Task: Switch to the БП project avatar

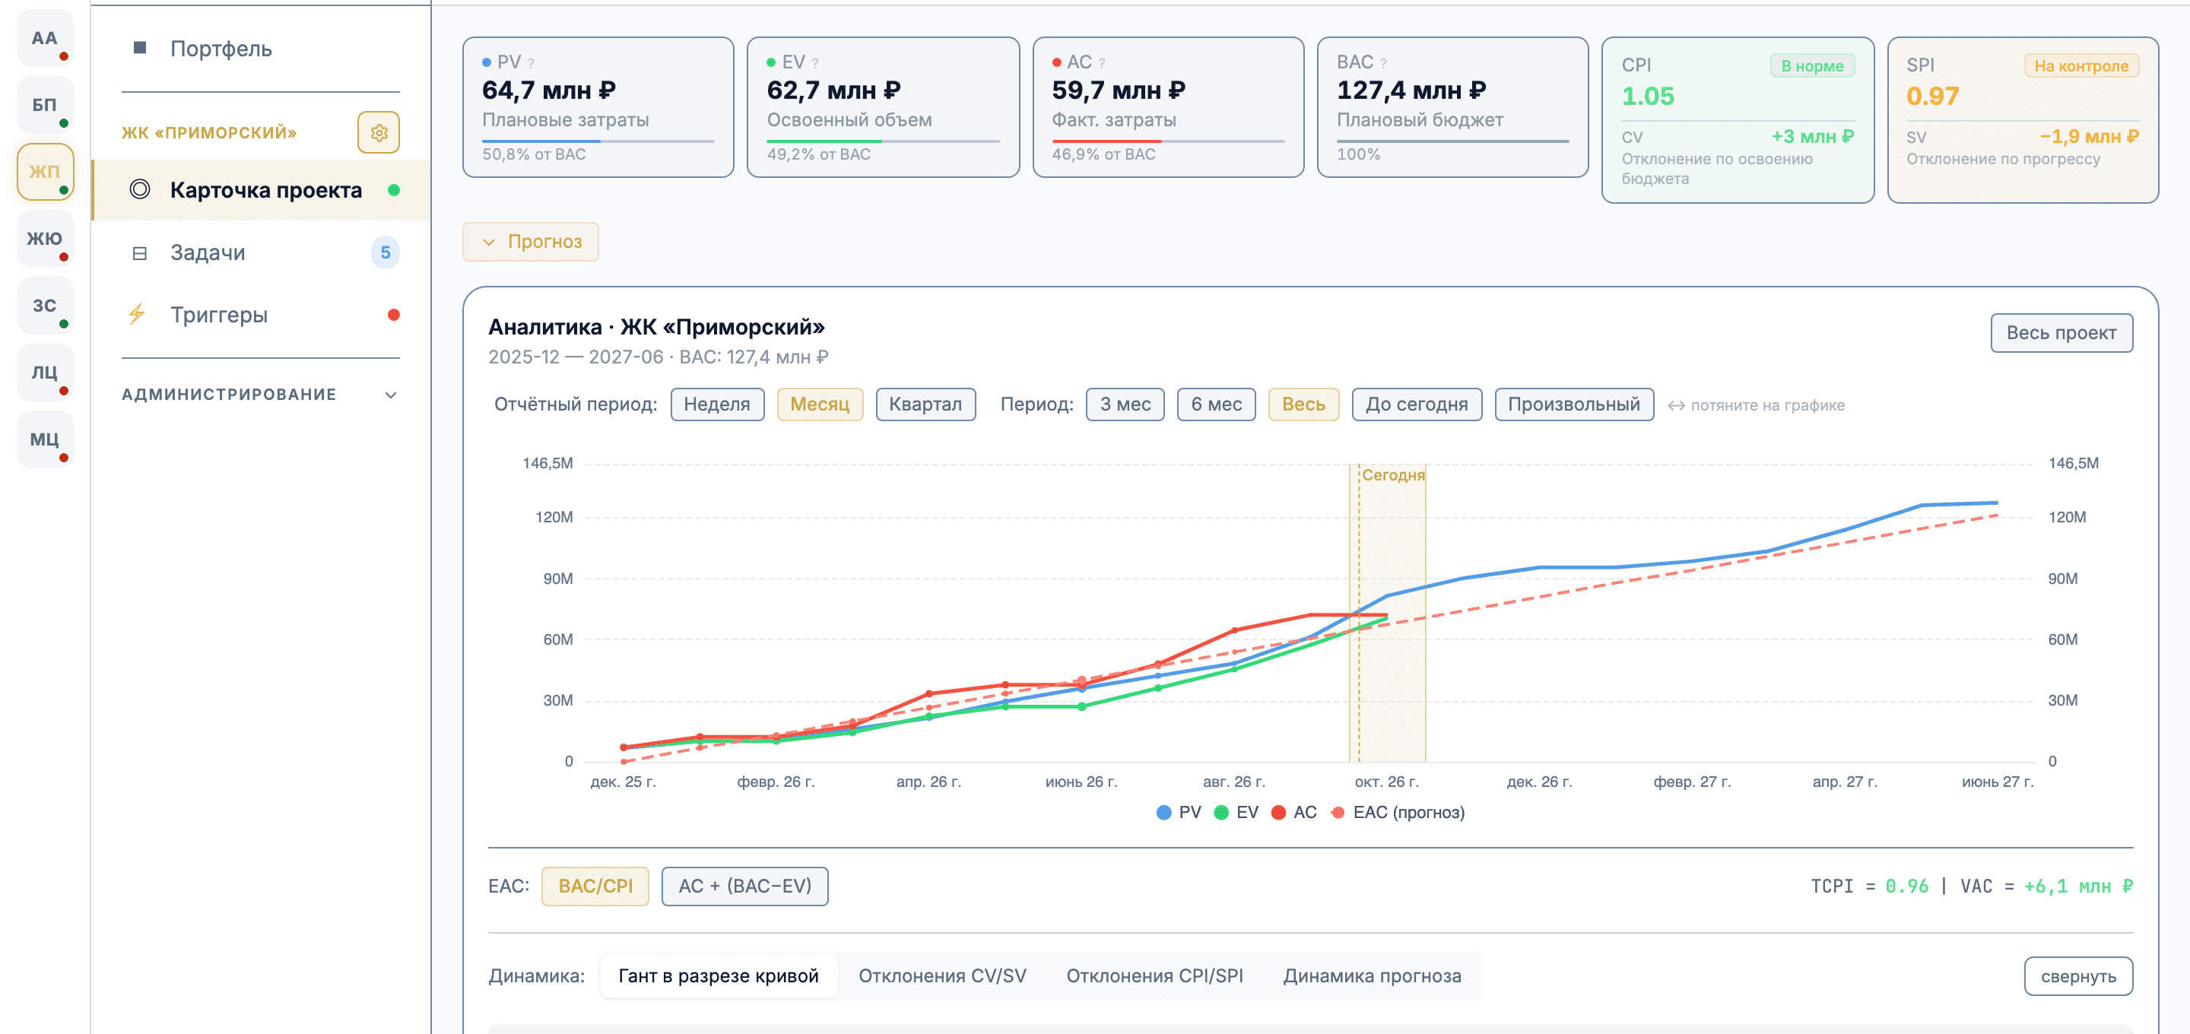Action: (45, 106)
